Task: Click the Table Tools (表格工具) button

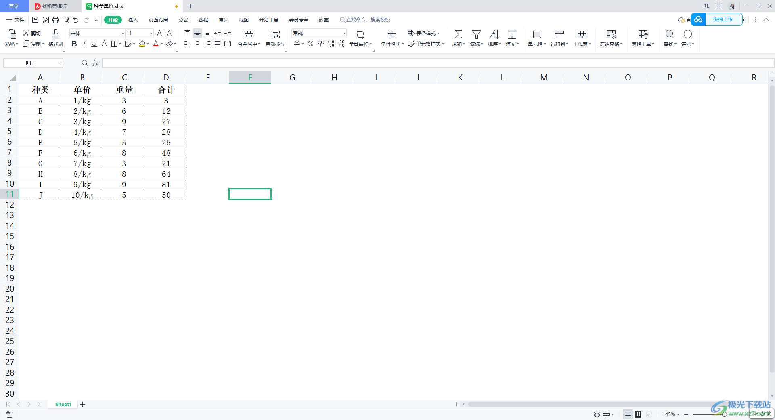Action: pyautogui.click(x=643, y=38)
